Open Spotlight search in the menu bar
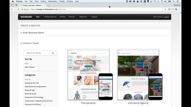This screenshot has width=191, height=107. coord(174,1)
